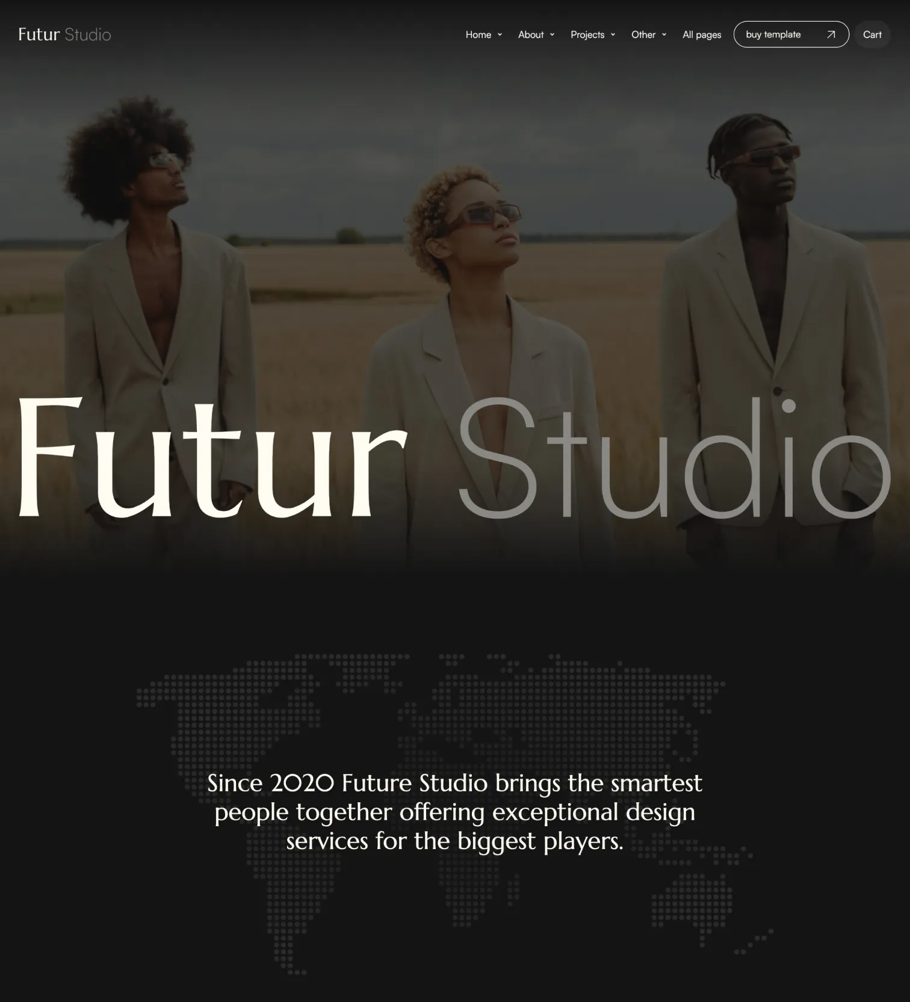Expand the chevron beside Home
This screenshot has width=910, height=1002.
click(x=500, y=35)
